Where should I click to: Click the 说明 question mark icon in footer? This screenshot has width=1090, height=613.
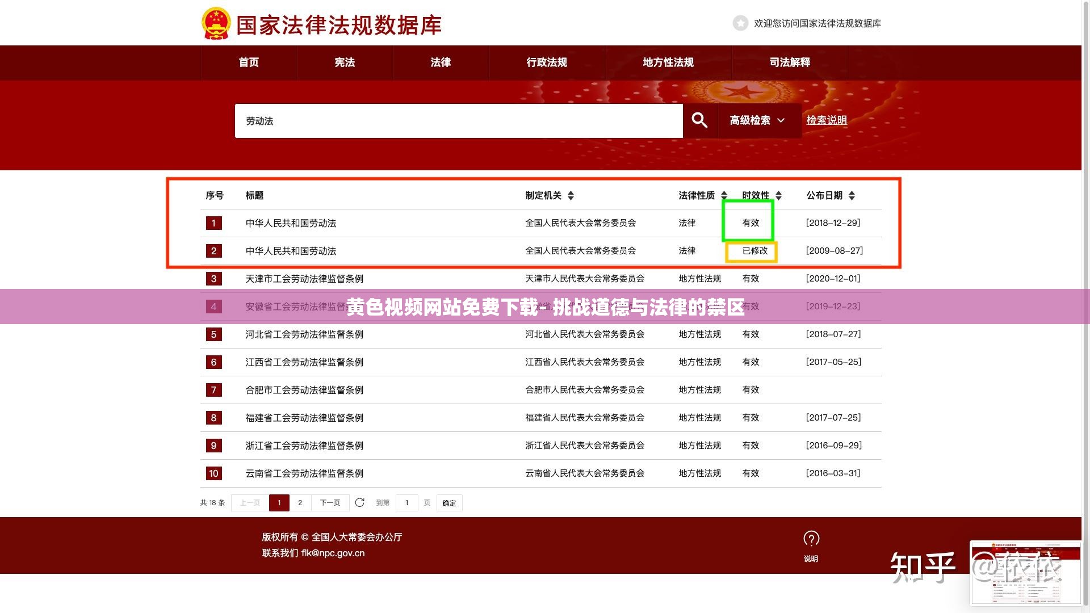tap(812, 538)
